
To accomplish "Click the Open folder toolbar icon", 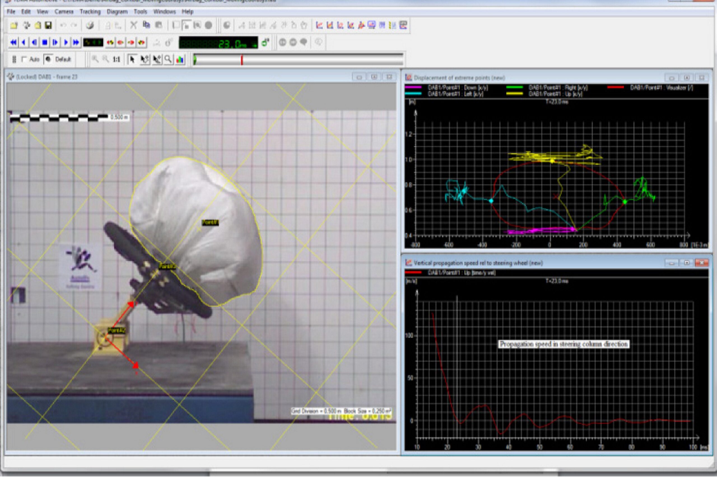I will click(14, 25).
